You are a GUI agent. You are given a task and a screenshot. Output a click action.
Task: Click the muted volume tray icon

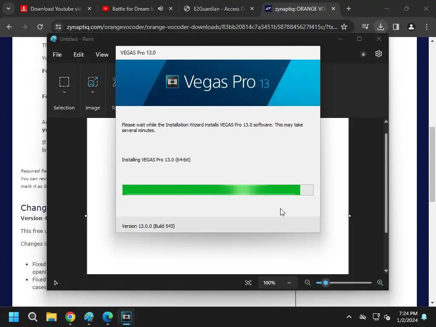click(x=387, y=317)
